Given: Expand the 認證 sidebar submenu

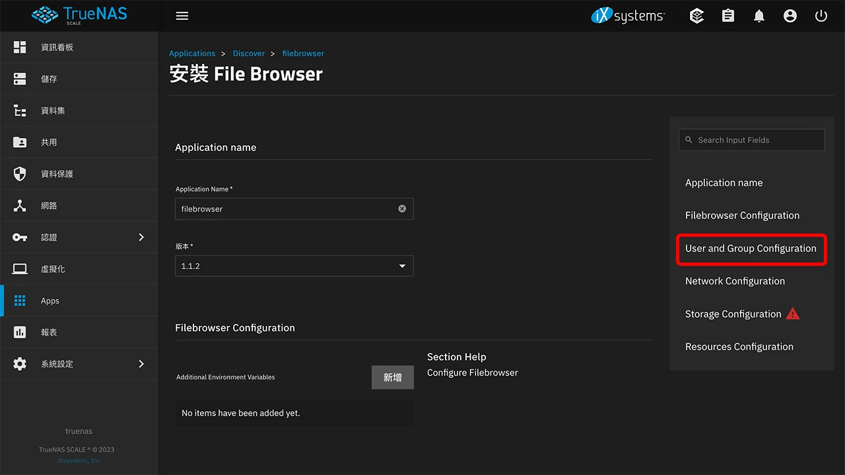Looking at the screenshot, I should [x=141, y=237].
